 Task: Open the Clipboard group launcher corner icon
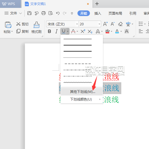(x=42, y=36)
